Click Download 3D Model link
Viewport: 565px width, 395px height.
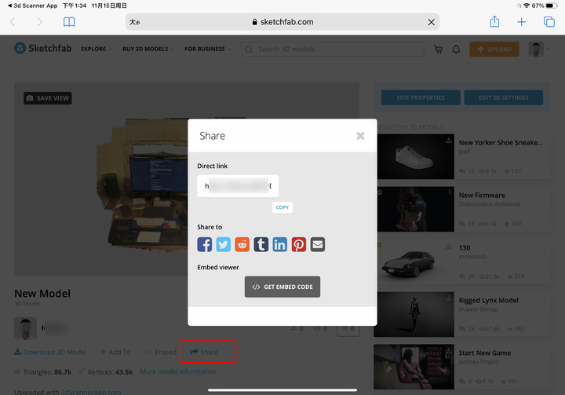tap(50, 352)
